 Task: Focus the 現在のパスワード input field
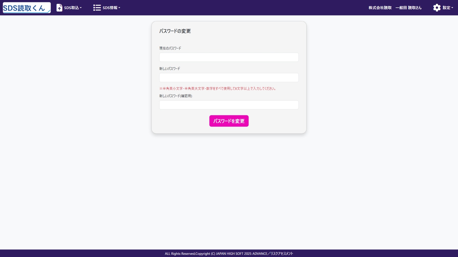[229, 57]
